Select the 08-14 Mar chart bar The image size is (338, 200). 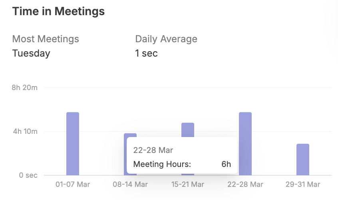(x=130, y=135)
